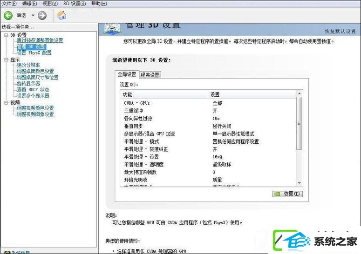Collapse the 3D 设置 tree node
The width and height of the screenshot is (361, 254).
tap(6, 35)
